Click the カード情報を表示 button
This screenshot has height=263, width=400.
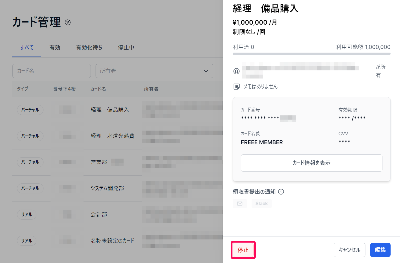point(312,163)
